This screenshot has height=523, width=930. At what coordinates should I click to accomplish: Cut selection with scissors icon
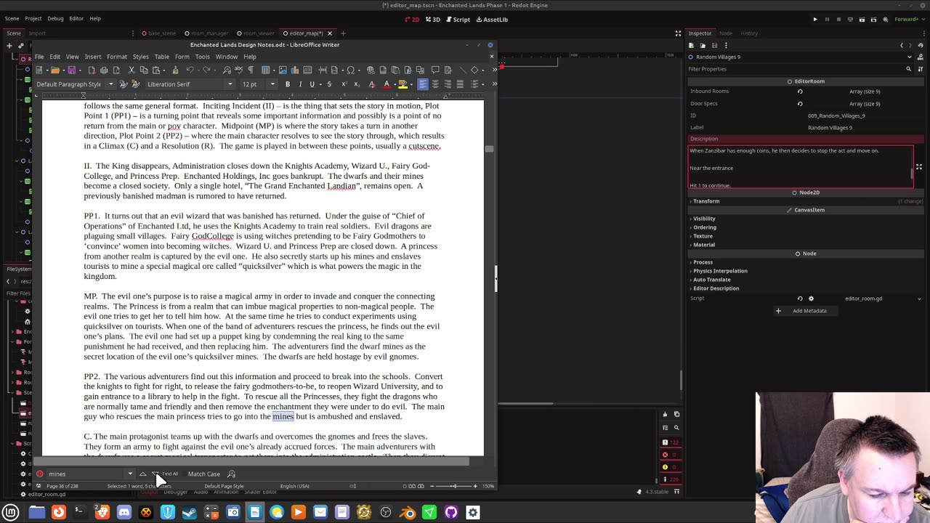point(132,70)
